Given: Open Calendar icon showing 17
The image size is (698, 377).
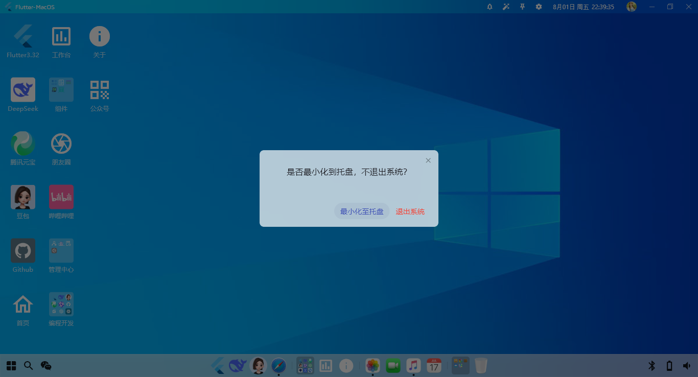Looking at the screenshot, I should (434, 365).
